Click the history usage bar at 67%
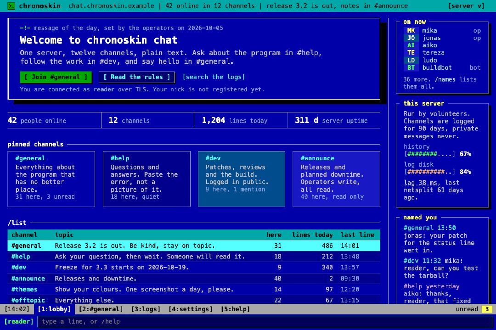This screenshot has width=496, height=330. coord(429,154)
